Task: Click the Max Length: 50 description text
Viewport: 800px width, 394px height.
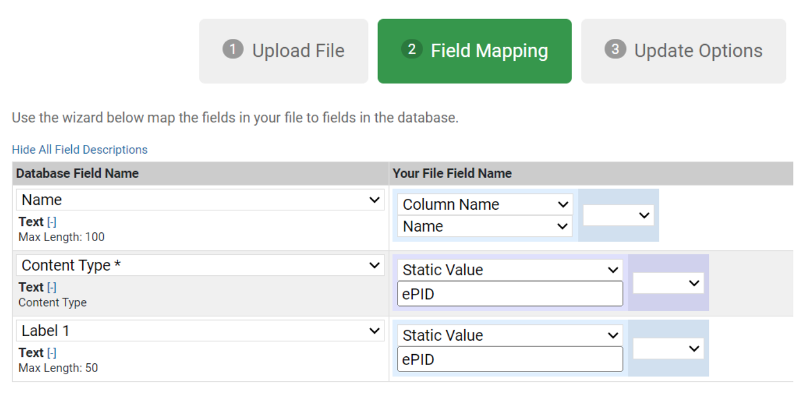Action: (58, 368)
